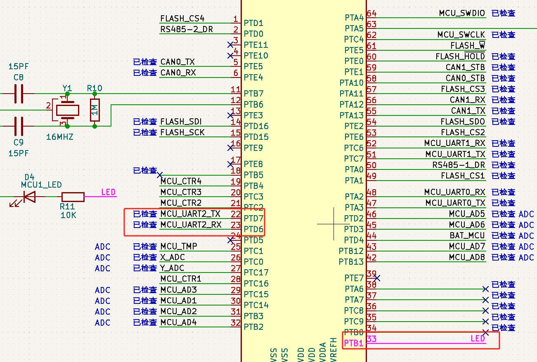Click the no-connect cross on pin PTE3
This screenshot has width=537, height=362.
point(230,115)
